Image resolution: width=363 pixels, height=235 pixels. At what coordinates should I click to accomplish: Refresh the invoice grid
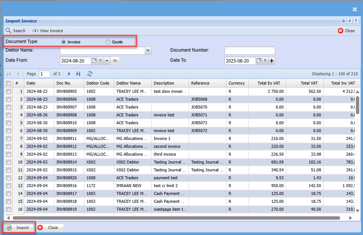(90, 74)
